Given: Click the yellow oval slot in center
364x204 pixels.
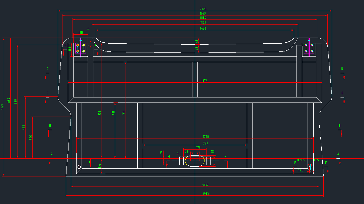Looking at the screenshot, I should coord(195,161).
